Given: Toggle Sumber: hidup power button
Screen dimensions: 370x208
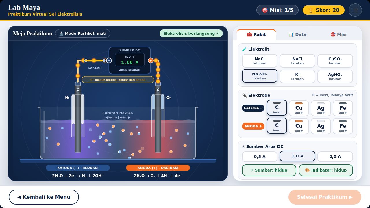Looking at the screenshot, I should [269, 170].
